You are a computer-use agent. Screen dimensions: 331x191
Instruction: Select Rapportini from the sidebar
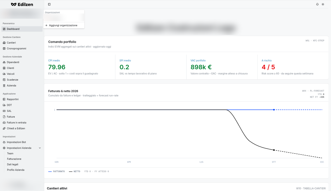click(x=22, y=99)
